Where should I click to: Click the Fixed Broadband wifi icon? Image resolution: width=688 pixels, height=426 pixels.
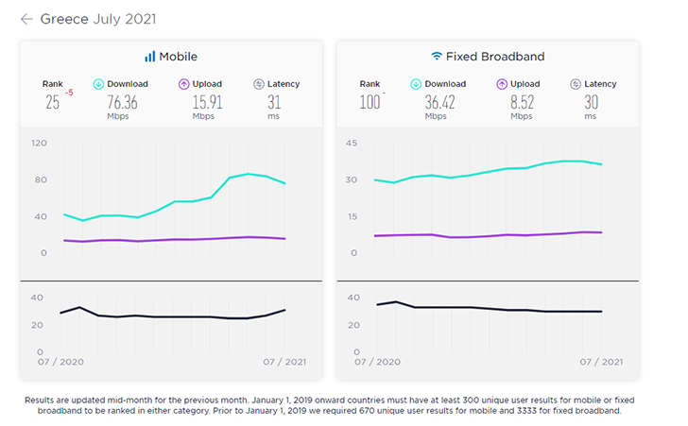click(x=437, y=57)
